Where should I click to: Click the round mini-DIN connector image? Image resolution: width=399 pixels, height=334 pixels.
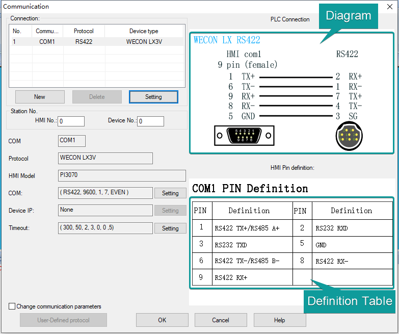click(x=349, y=136)
